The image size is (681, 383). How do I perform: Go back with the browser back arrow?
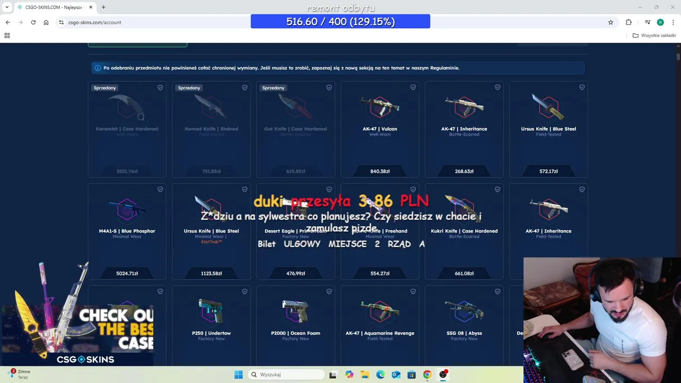click(x=7, y=22)
